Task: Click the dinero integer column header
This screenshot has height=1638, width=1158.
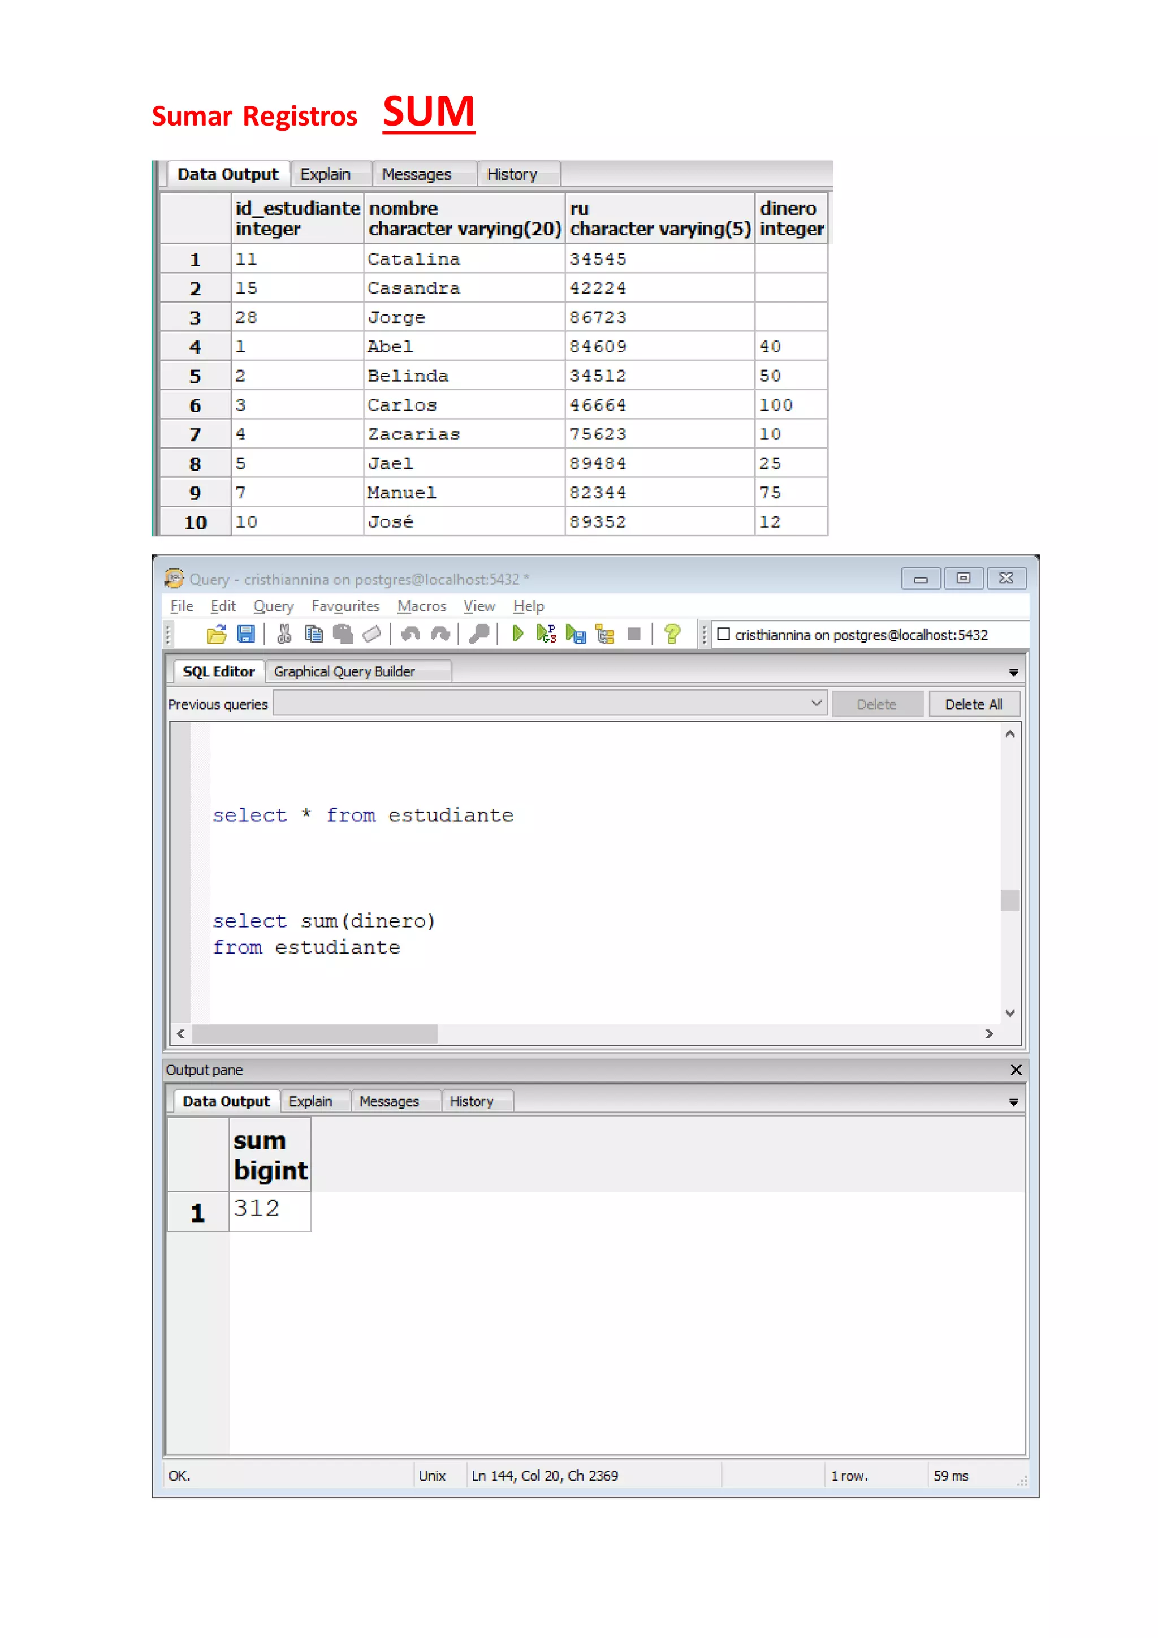Action: (x=792, y=218)
